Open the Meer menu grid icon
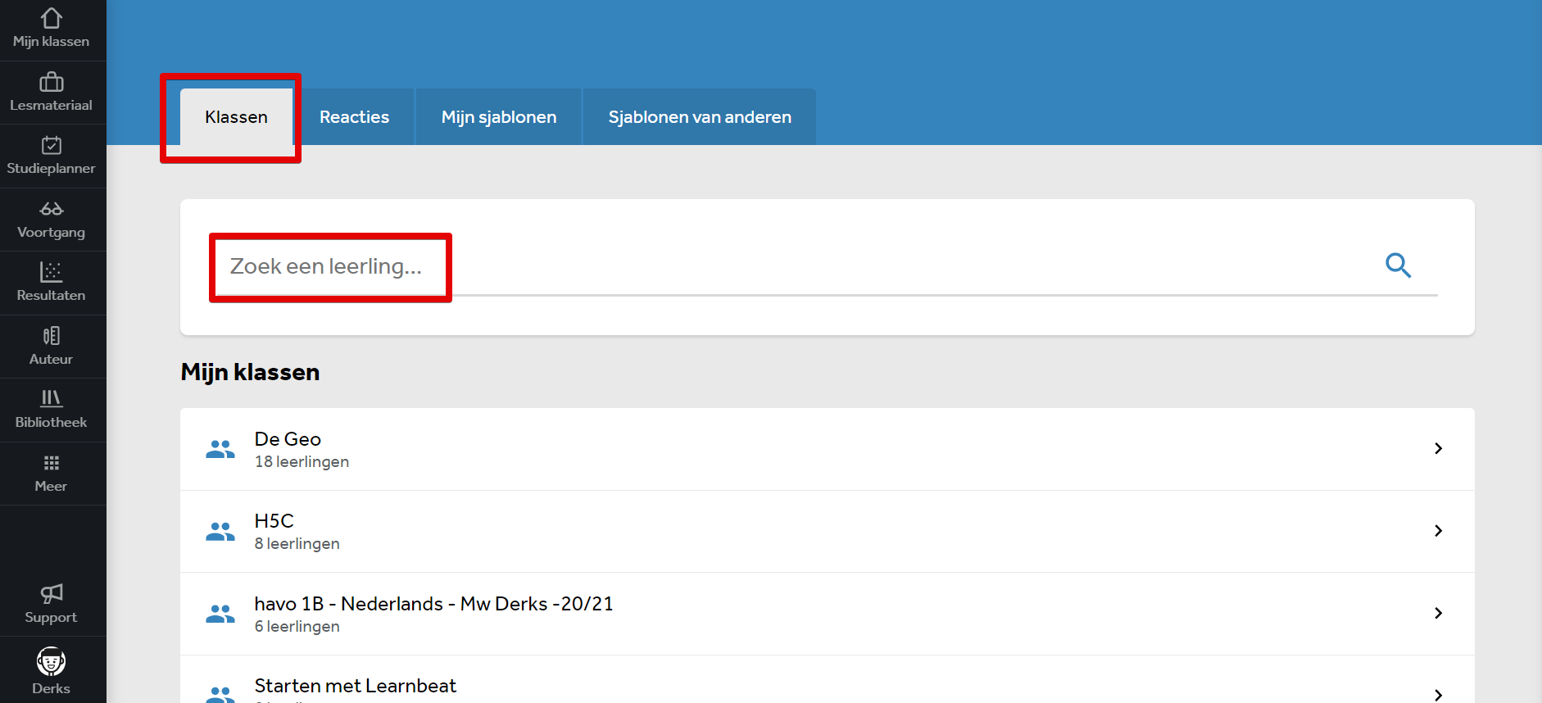1542x703 pixels. (x=52, y=463)
